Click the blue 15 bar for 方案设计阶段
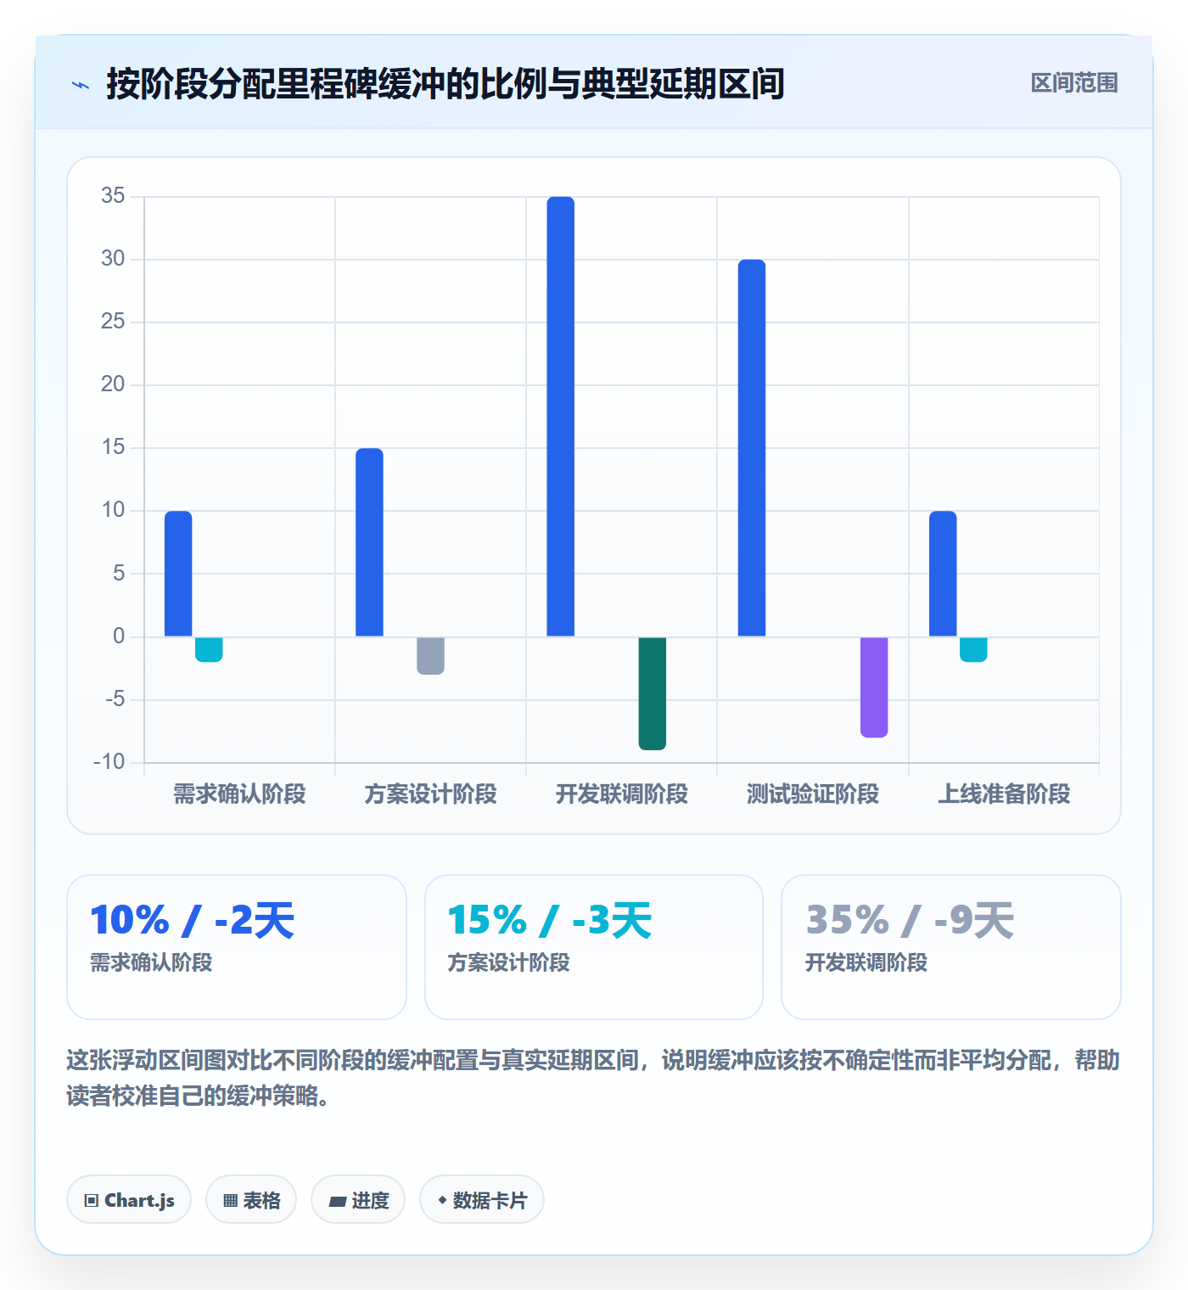The width and height of the screenshot is (1188, 1290). (x=369, y=542)
